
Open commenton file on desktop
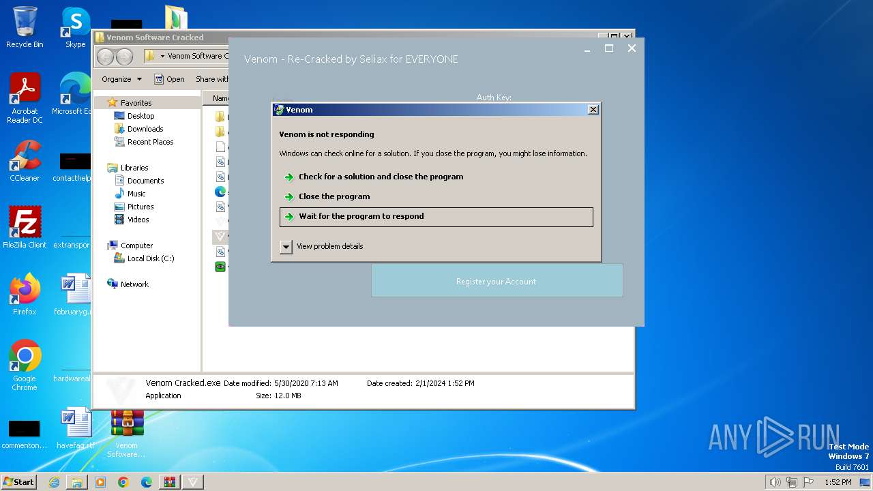(25, 434)
